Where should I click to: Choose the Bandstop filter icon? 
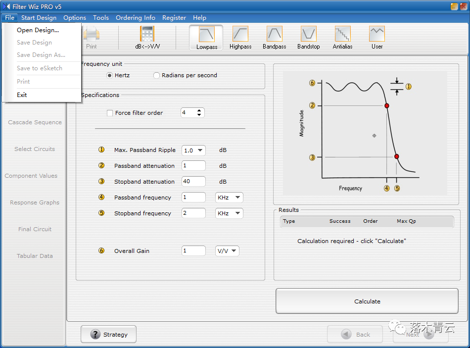[x=308, y=38]
